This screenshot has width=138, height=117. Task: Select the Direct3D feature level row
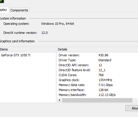point(98,70)
